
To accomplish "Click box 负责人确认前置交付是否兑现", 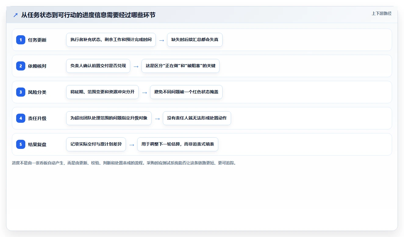I will 98,66.
